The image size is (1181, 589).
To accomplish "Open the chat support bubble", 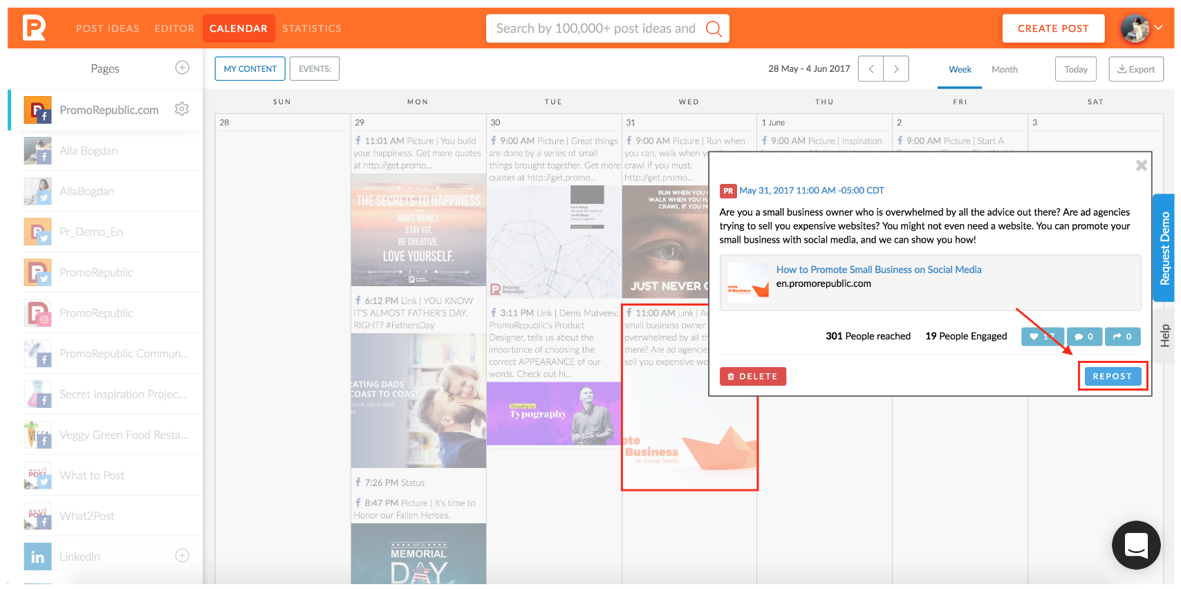I will 1136,545.
